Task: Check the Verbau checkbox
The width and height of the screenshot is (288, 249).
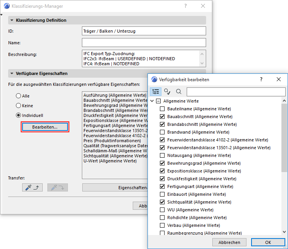Action: click(162, 225)
